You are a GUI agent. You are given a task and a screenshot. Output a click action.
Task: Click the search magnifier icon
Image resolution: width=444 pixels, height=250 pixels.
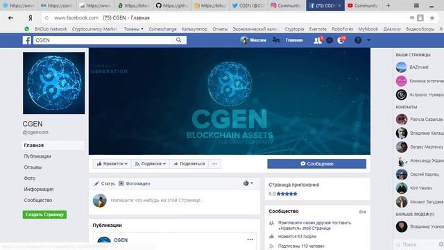(179, 40)
